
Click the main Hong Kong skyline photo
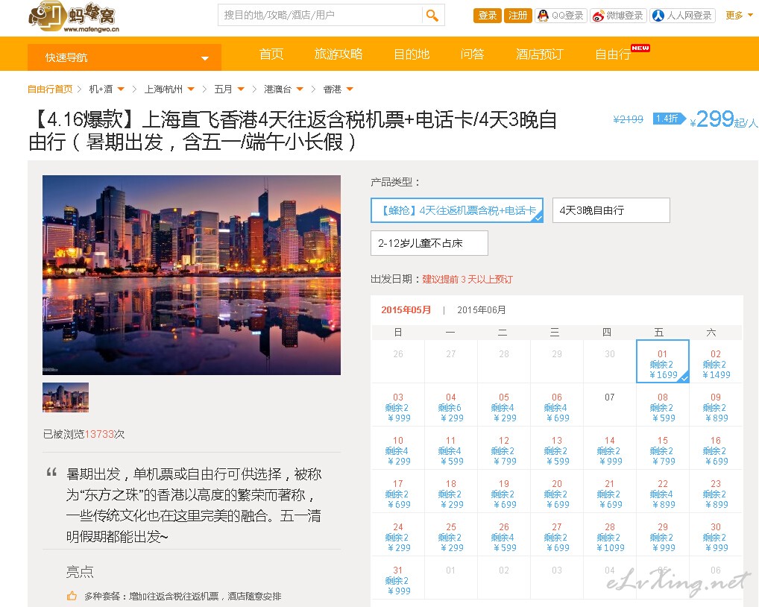pos(192,275)
